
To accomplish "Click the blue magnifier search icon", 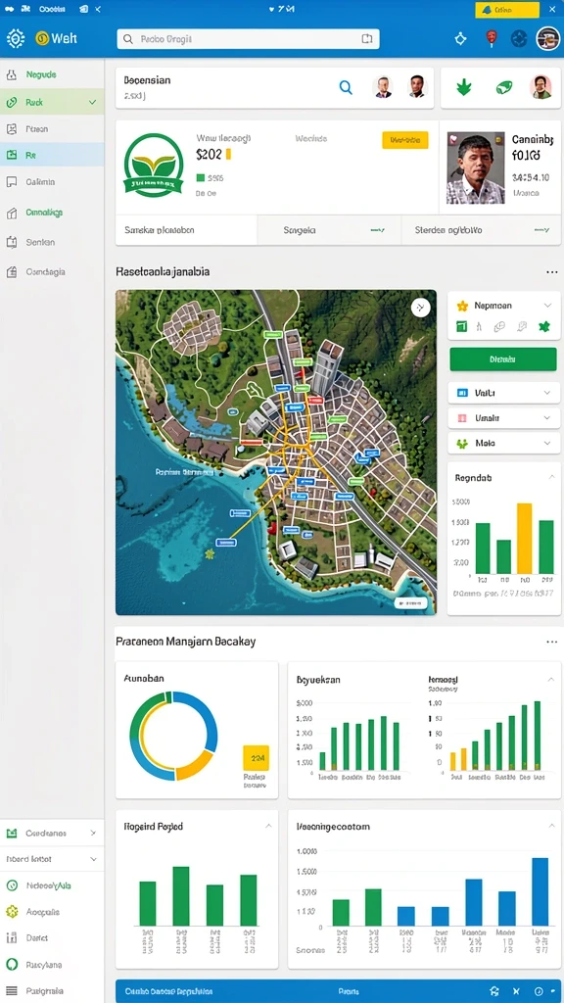I will tap(346, 87).
